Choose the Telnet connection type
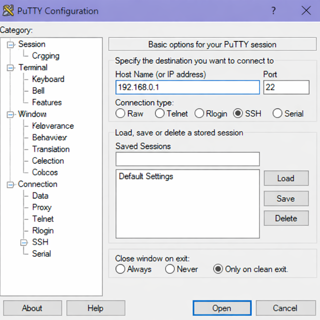320x320 pixels. pyautogui.click(x=160, y=113)
